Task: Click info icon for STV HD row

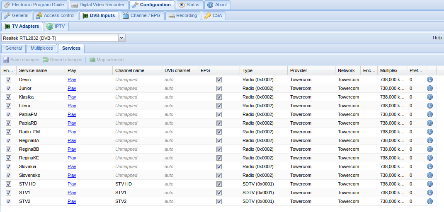Action: [430, 184]
